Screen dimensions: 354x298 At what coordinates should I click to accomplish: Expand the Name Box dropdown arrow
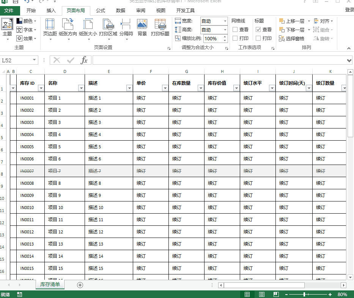coord(34,60)
